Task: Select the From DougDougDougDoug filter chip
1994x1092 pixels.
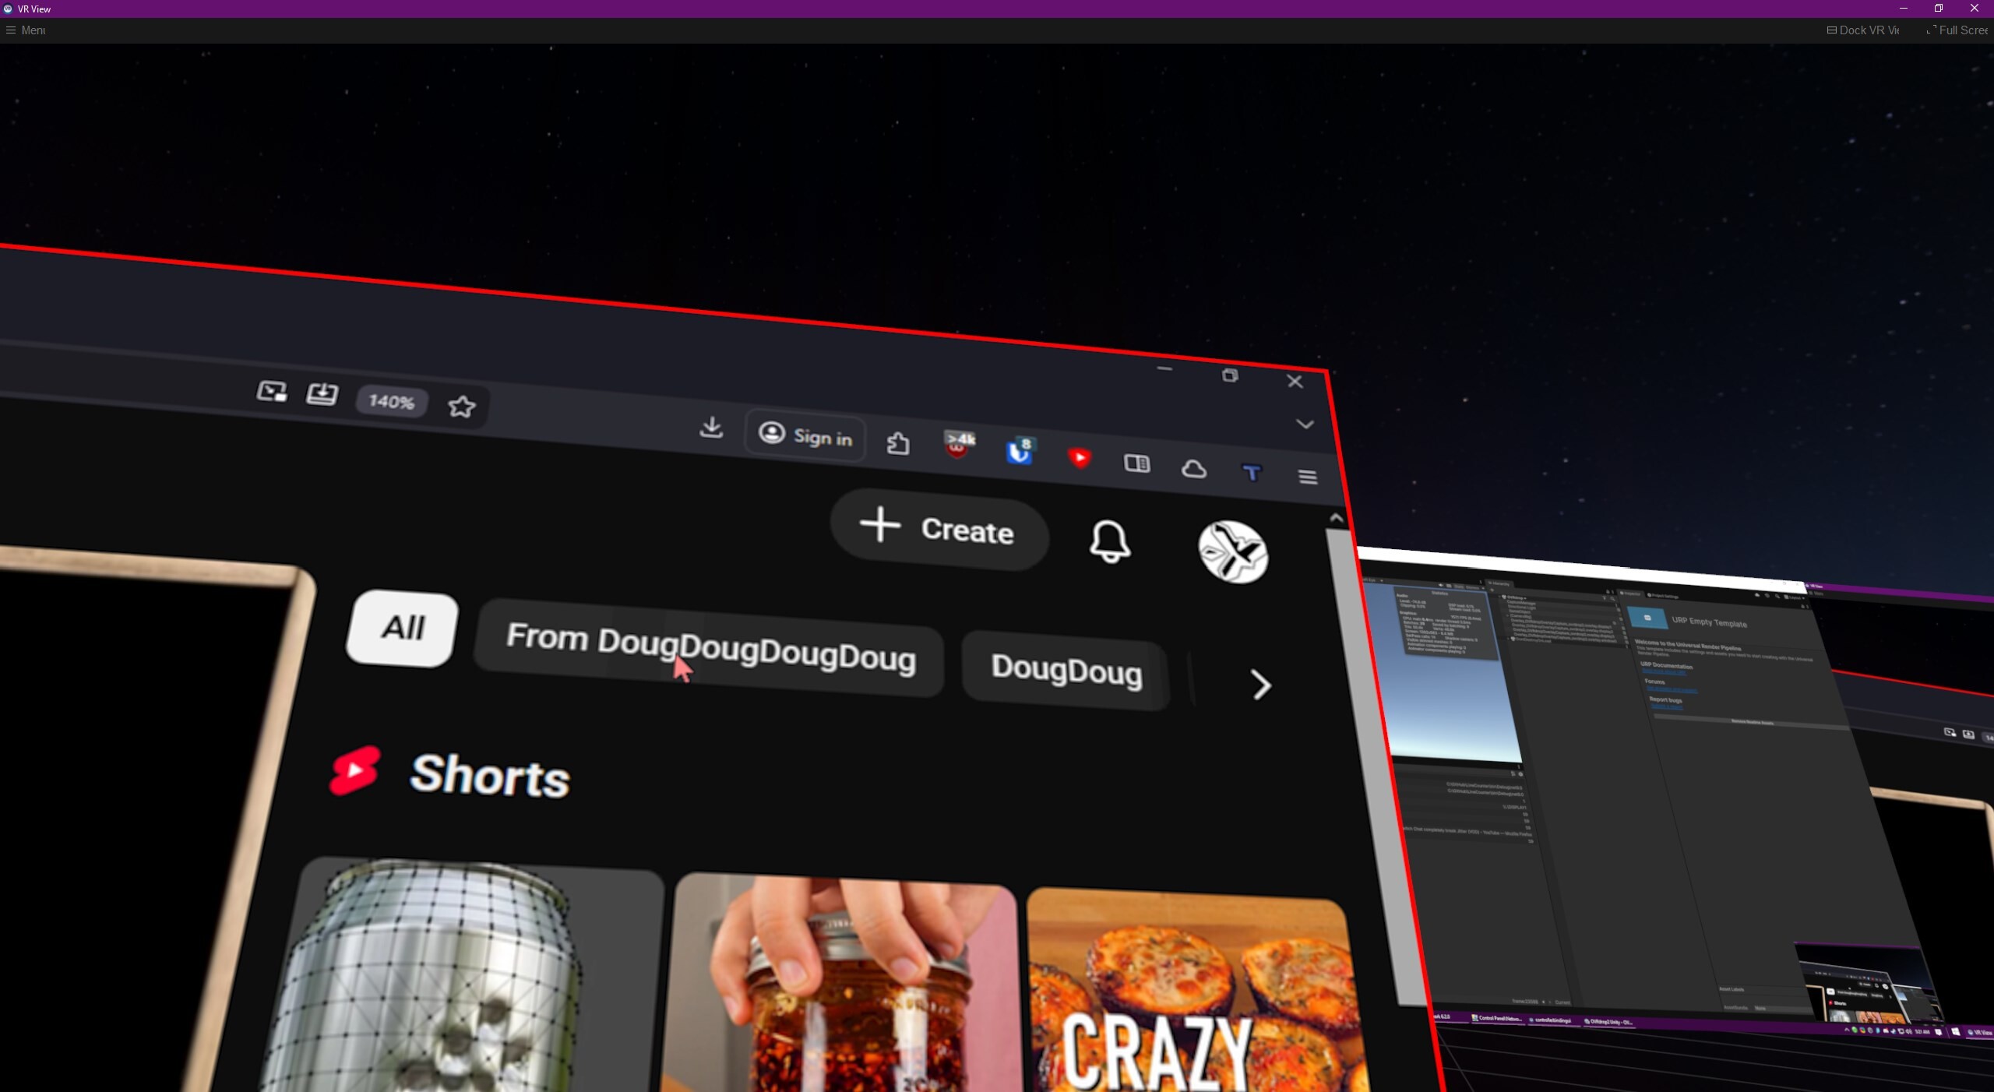Action: coord(709,657)
